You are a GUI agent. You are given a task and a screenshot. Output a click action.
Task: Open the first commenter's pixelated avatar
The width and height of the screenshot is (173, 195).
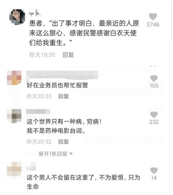[17, 16]
